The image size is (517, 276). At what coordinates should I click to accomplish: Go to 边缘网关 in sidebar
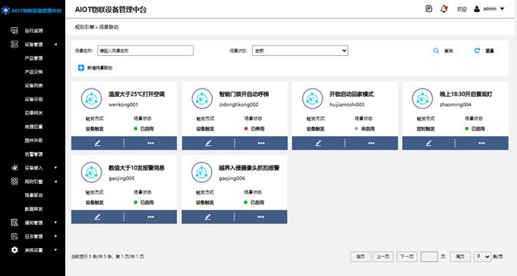tap(33, 113)
